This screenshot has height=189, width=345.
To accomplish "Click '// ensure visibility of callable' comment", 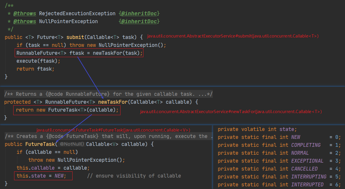I will click(x=134, y=176).
